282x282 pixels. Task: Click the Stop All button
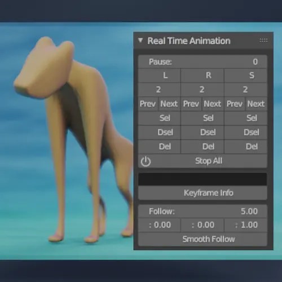coord(202,161)
